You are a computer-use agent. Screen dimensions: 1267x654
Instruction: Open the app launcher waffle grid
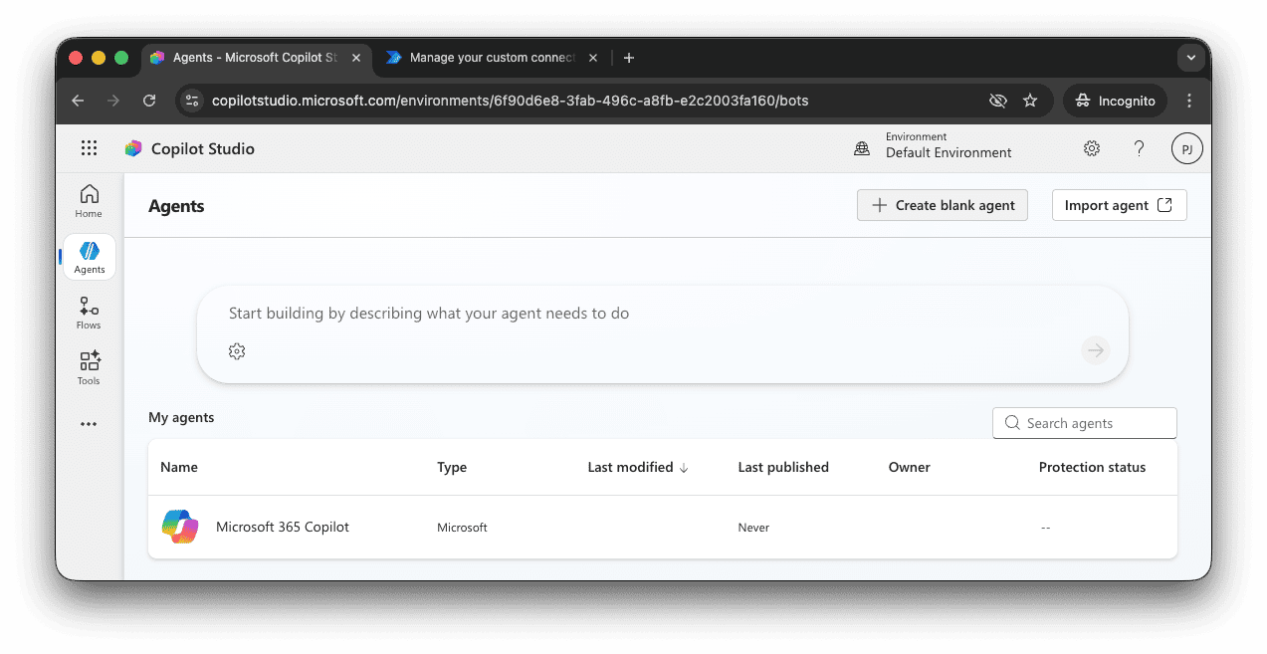pyautogui.click(x=90, y=148)
